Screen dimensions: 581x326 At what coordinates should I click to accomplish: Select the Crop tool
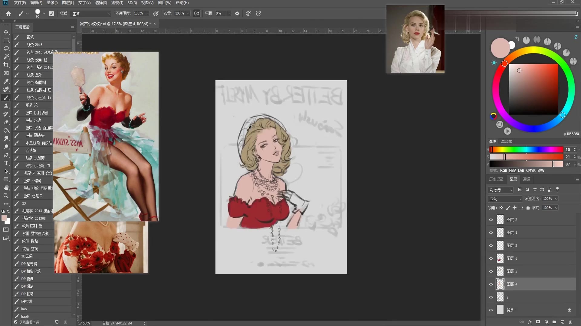(x=6, y=65)
